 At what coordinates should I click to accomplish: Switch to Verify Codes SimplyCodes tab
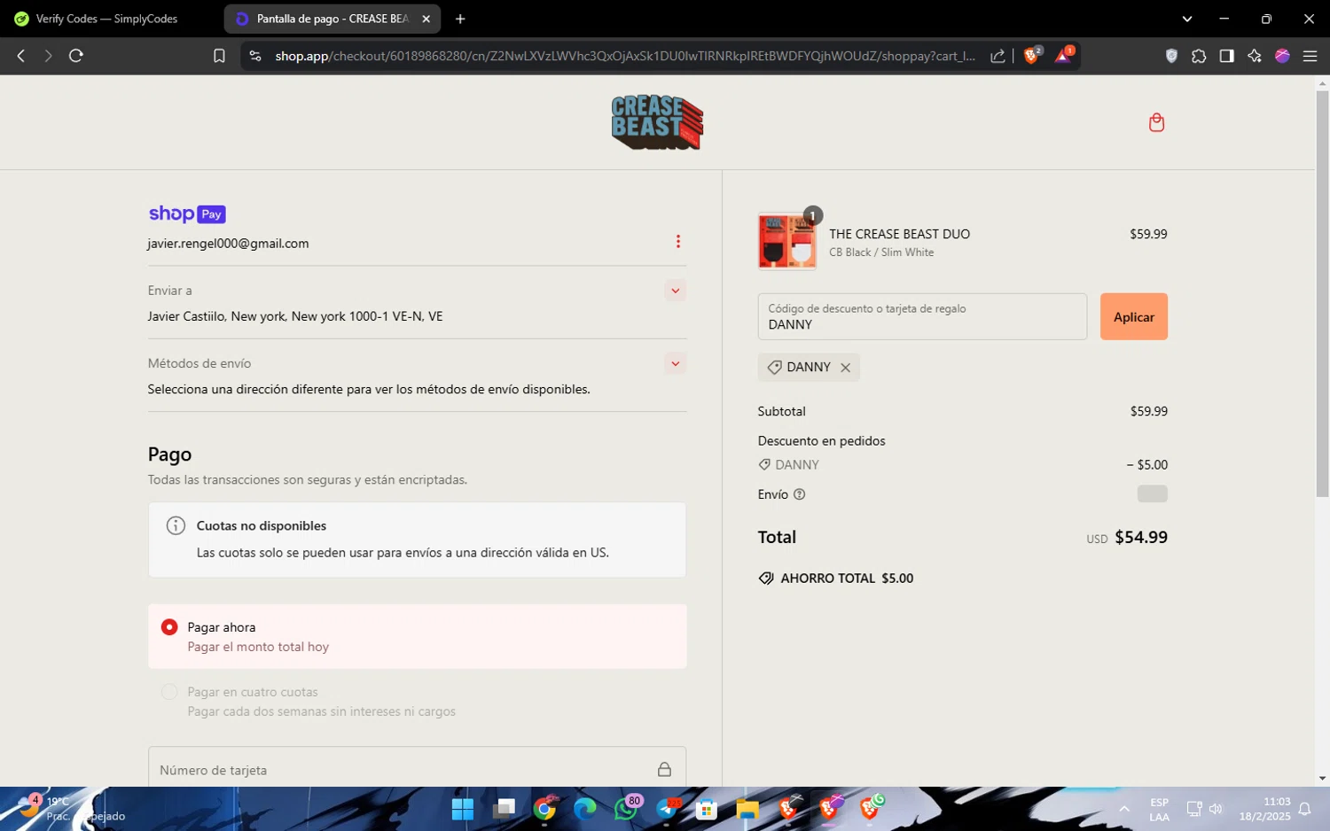click(x=107, y=19)
